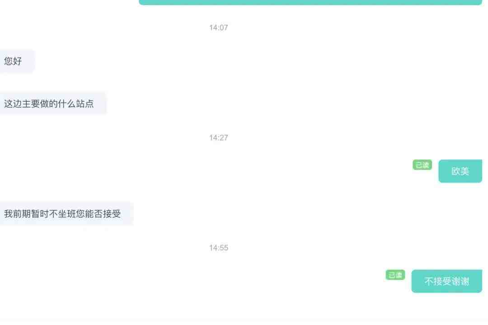Viewport: 488px width, 325px height.
Task: Click the 14:07 timestamp
Action: [x=219, y=28]
